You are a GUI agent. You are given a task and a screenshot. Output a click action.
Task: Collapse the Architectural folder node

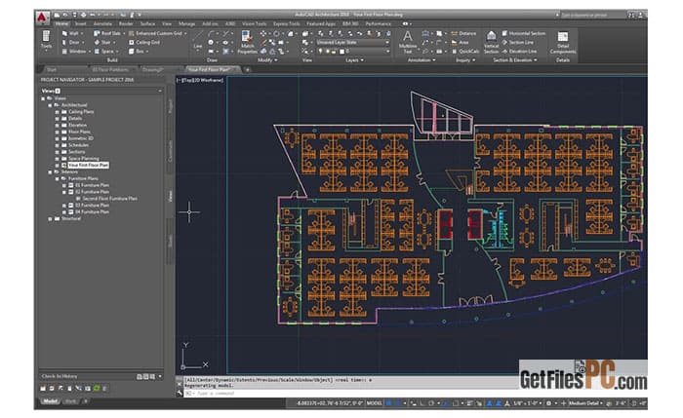tap(50, 105)
